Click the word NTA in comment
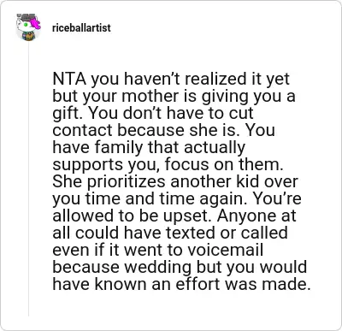Screen dimensions: 342x331 [x=69, y=79]
